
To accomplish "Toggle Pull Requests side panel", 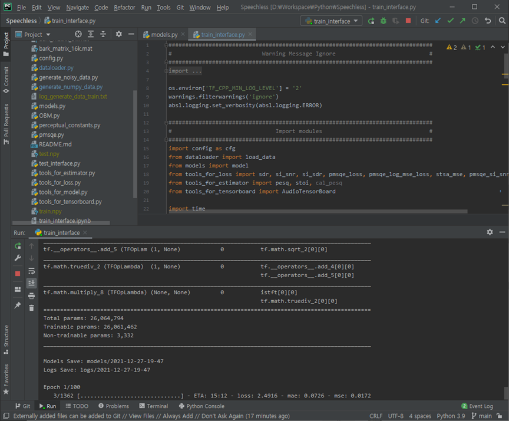I will click(x=6, y=124).
